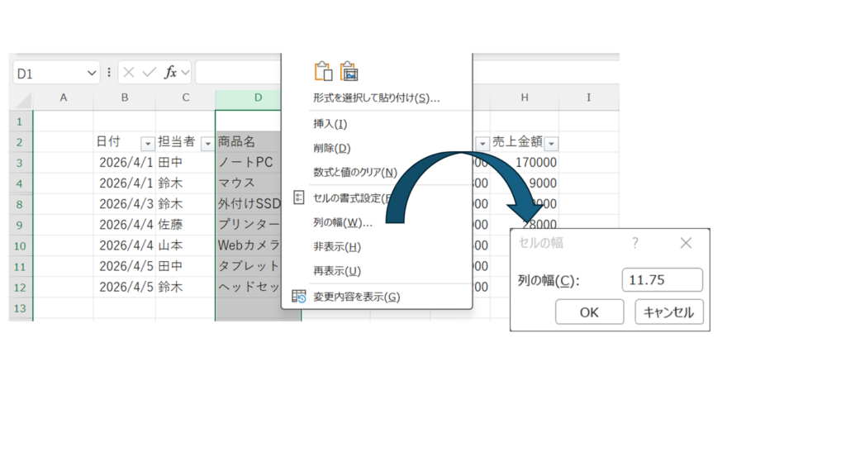The image size is (846, 476).
Task: Click the help question mark in dialog
Action: [x=634, y=243]
